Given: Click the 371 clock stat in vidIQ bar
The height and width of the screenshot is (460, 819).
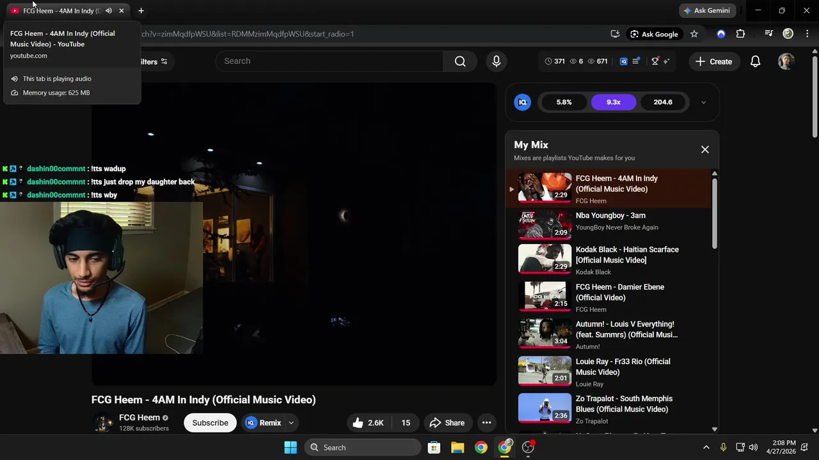Looking at the screenshot, I should click(555, 61).
